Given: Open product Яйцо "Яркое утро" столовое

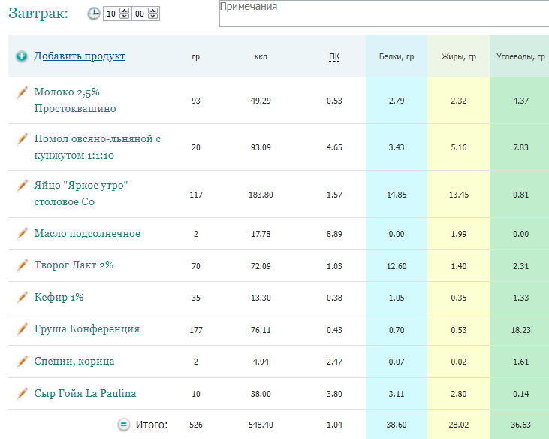Looking at the screenshot, I should pos(81,193).
